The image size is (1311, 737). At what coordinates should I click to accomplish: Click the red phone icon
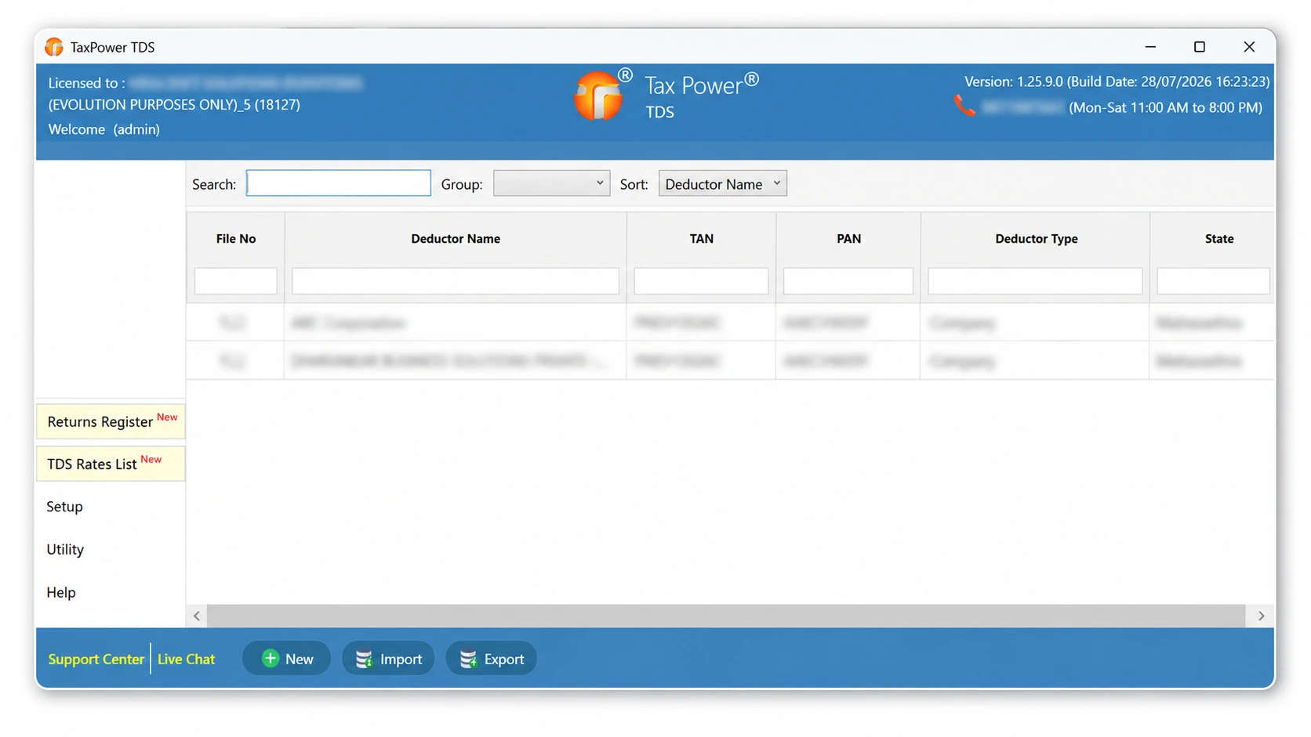964,106
